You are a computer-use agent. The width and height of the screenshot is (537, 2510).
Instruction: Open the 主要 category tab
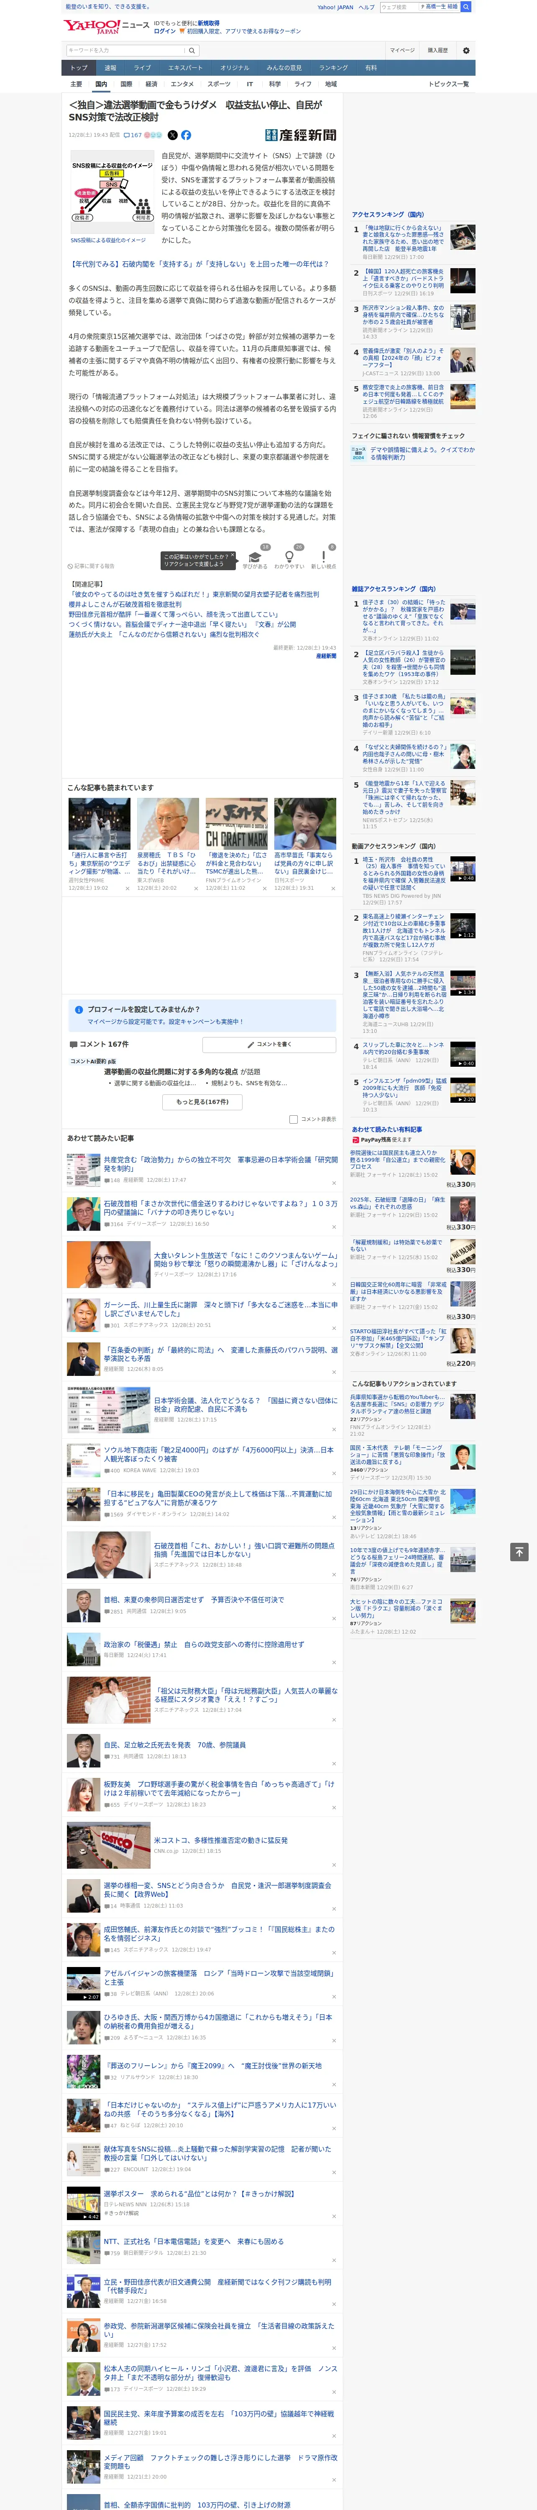(76, 84)
